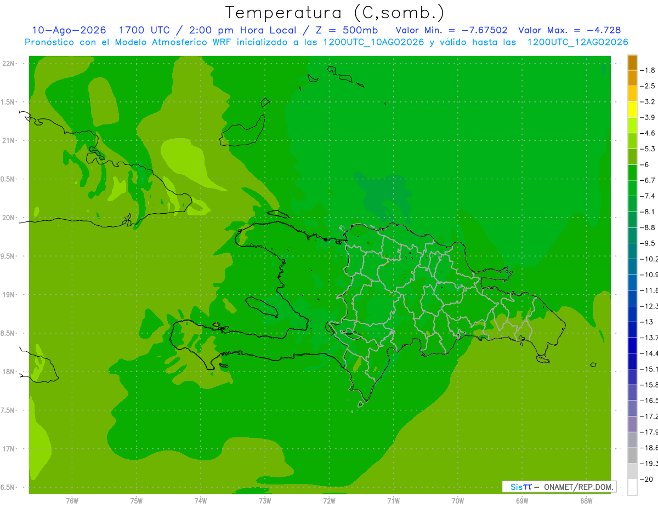
Task: Click the '-1.8' colorbar label
Action: click(648, 70)
